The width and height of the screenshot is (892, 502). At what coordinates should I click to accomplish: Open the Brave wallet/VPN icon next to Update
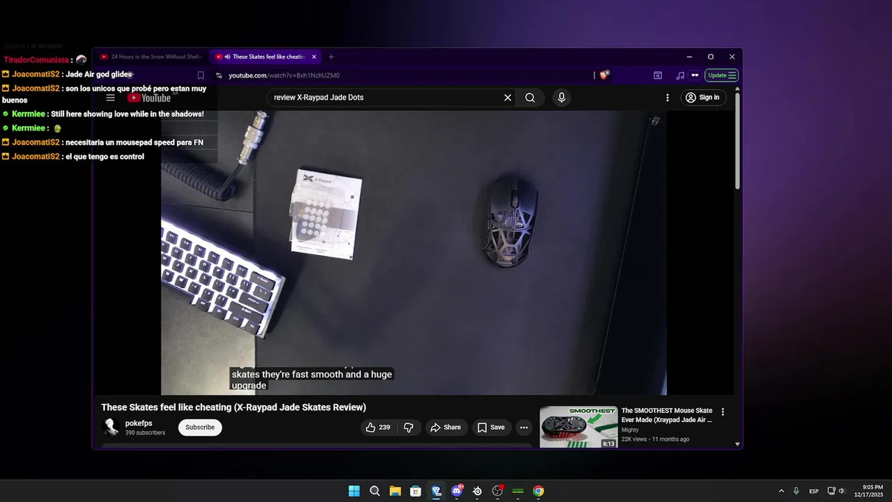click(x=695, y=75)
